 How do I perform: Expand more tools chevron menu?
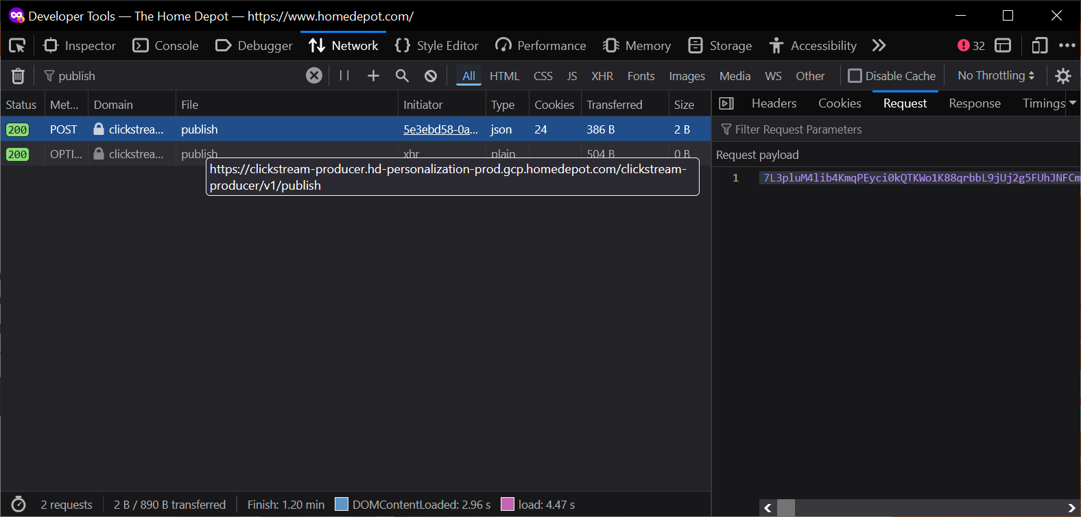879,46
